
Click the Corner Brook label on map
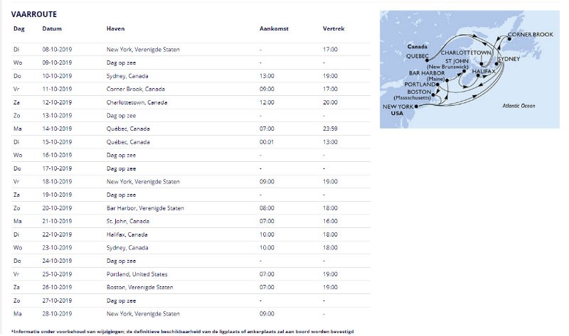point(530,34)
